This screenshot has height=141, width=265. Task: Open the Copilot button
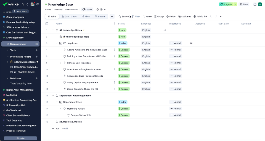click(87, 10)
